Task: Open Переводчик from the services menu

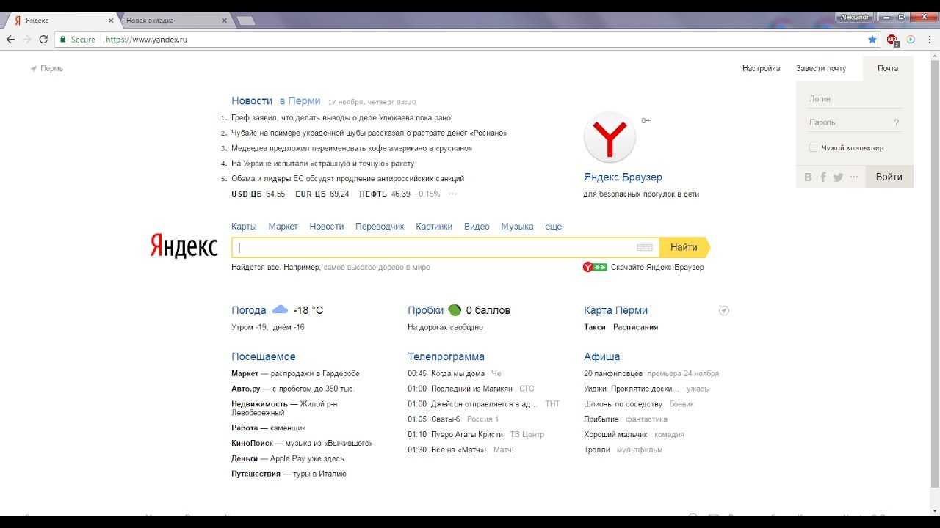Action: coord(380,227)
